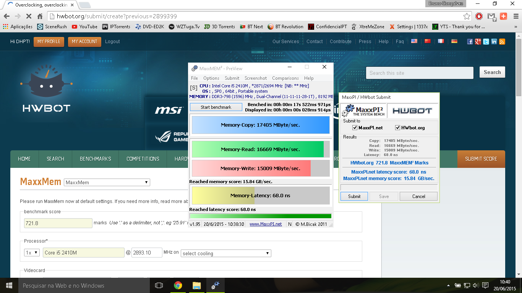
Task: Open HWBOT Facebook page icon
Action: point(470,42)
